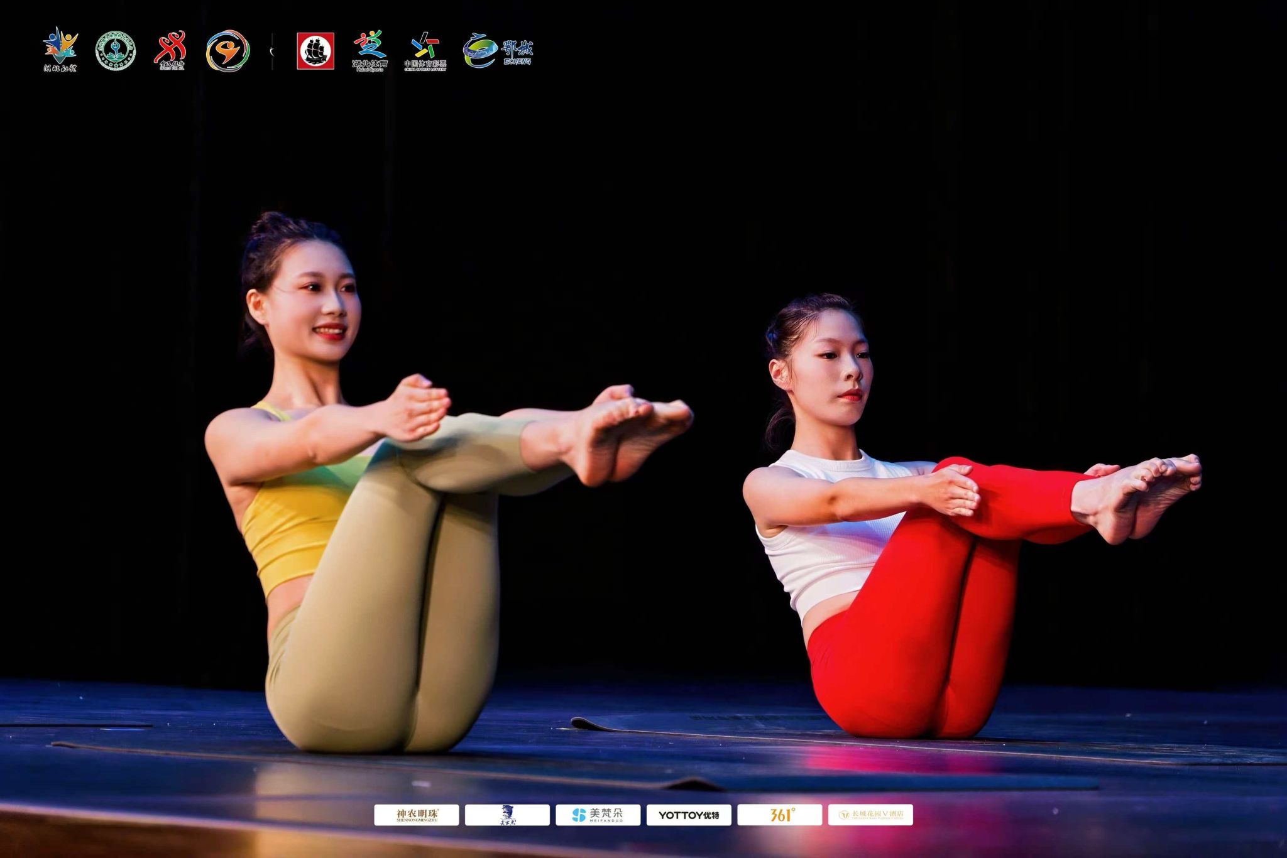Click the orange figure in multicolor ring logo
The width and height of the screenshot is (1287, 858).
227,50
